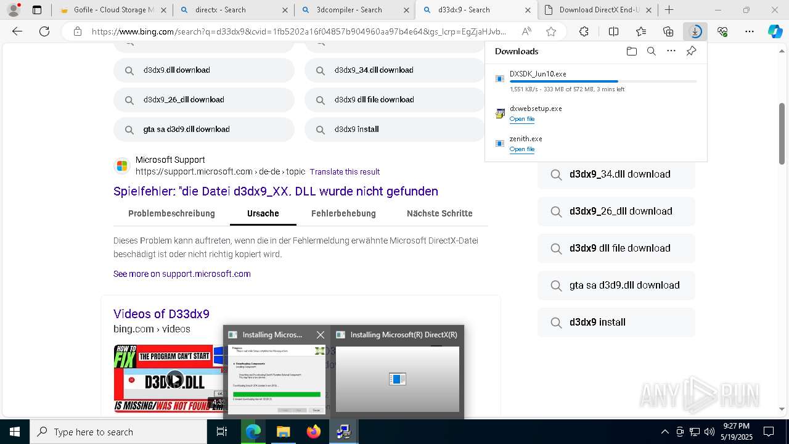This screenshot has height=444, width=789.
Task: Select second Installing Microsoft(R) DirectX(R) preview
Action: click(397, 372)
